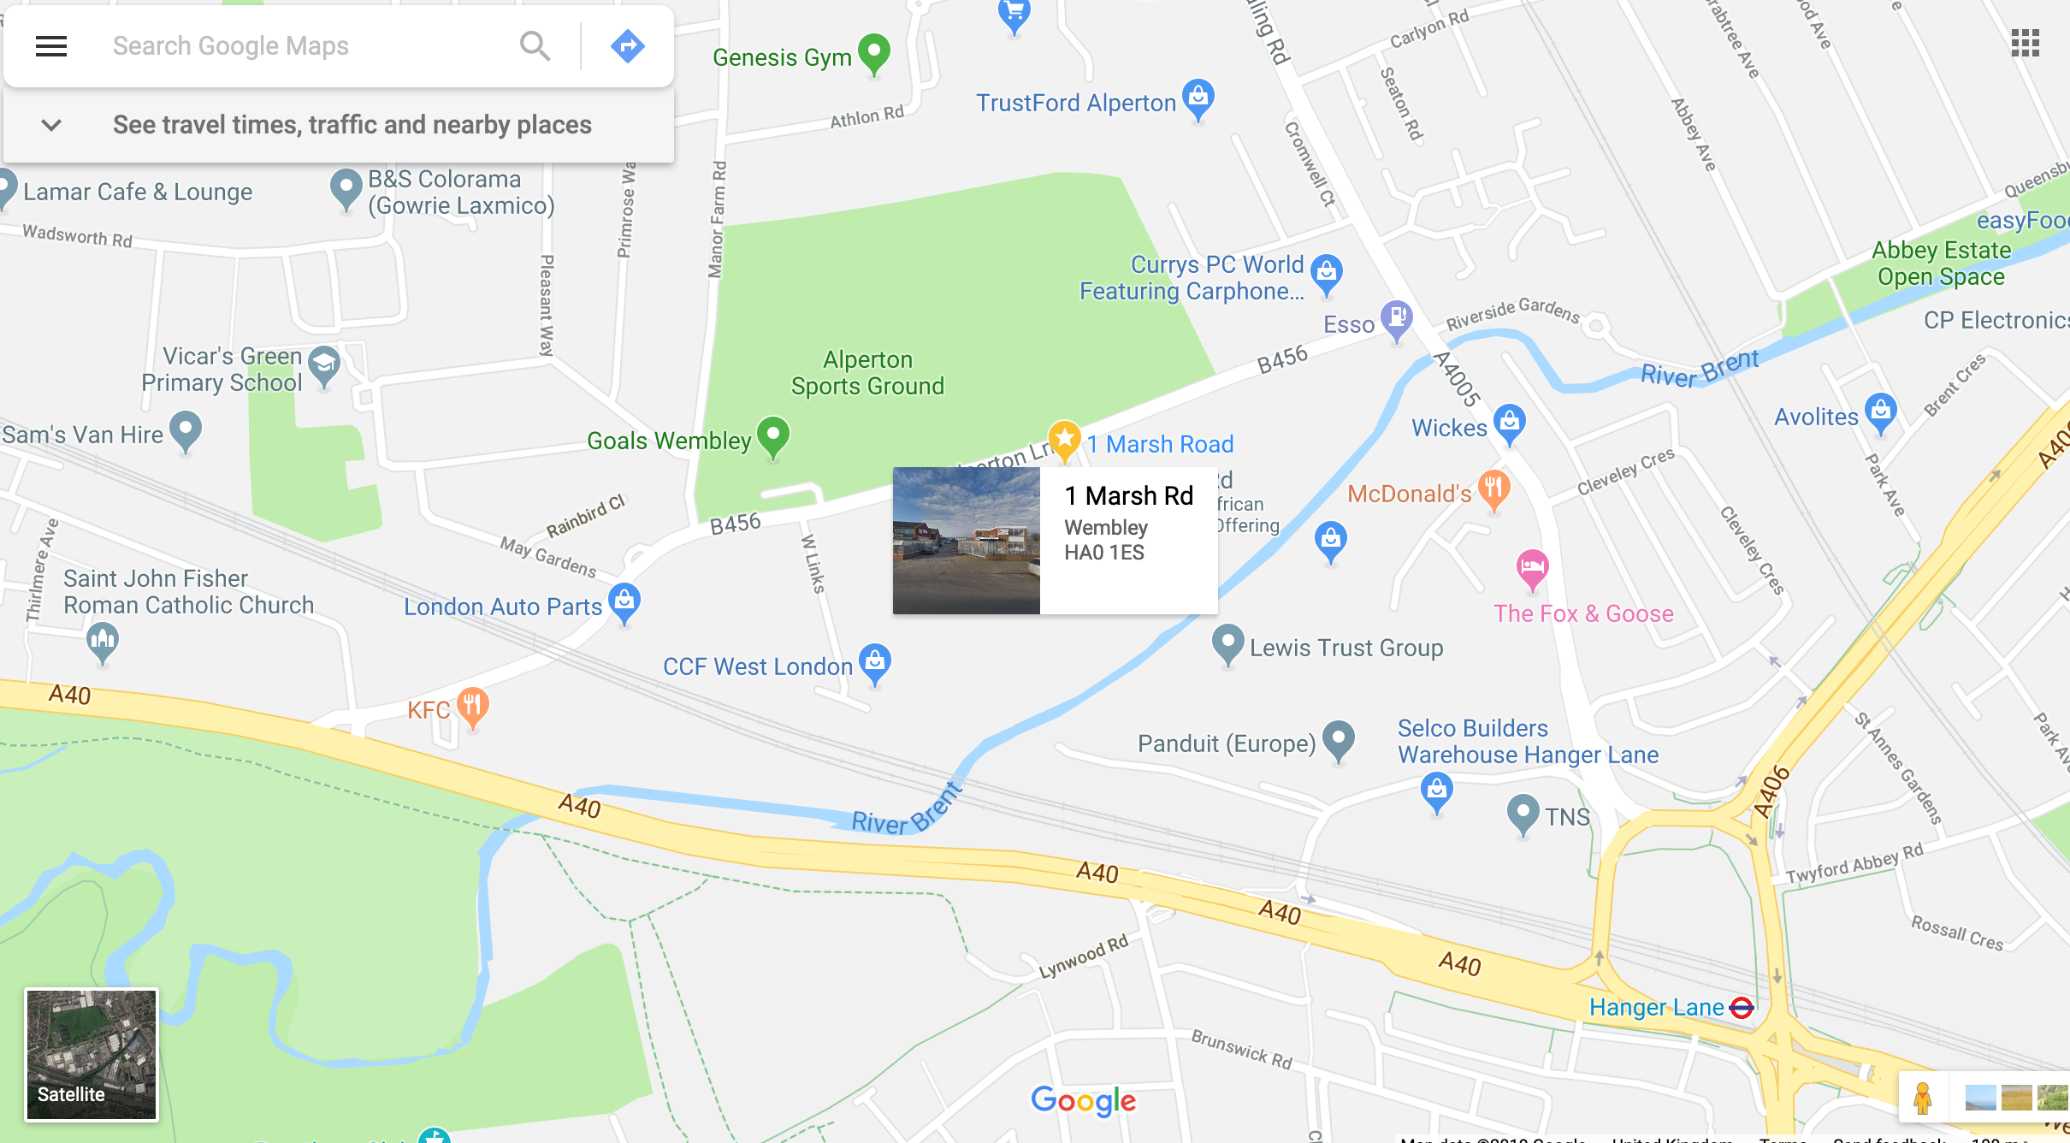Image resolution: width=2070 pixels, height=1143 pixels.
Task: Click the McDonald's restaurant pin
Action: [x=1493, y=489]
